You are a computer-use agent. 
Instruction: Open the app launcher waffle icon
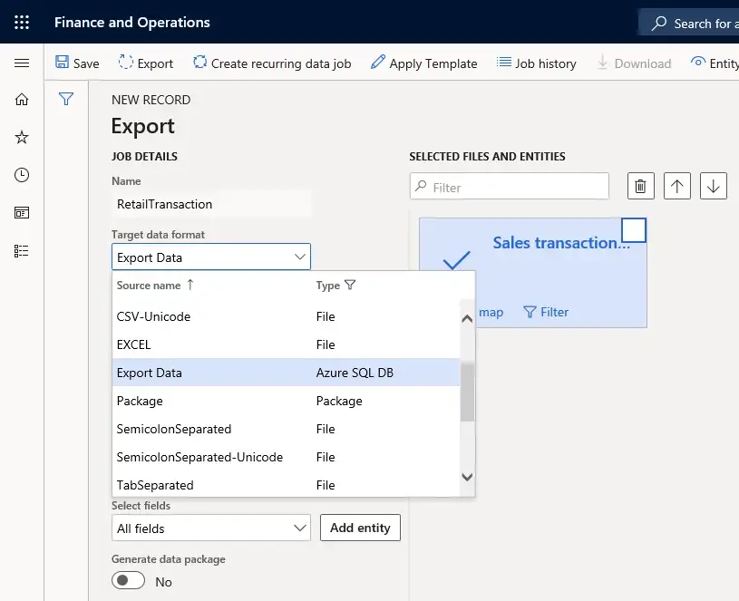point(22,22)
